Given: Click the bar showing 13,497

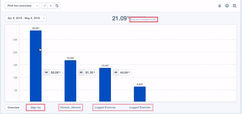Looking at the screenshot, I should (x=105, y=85).
